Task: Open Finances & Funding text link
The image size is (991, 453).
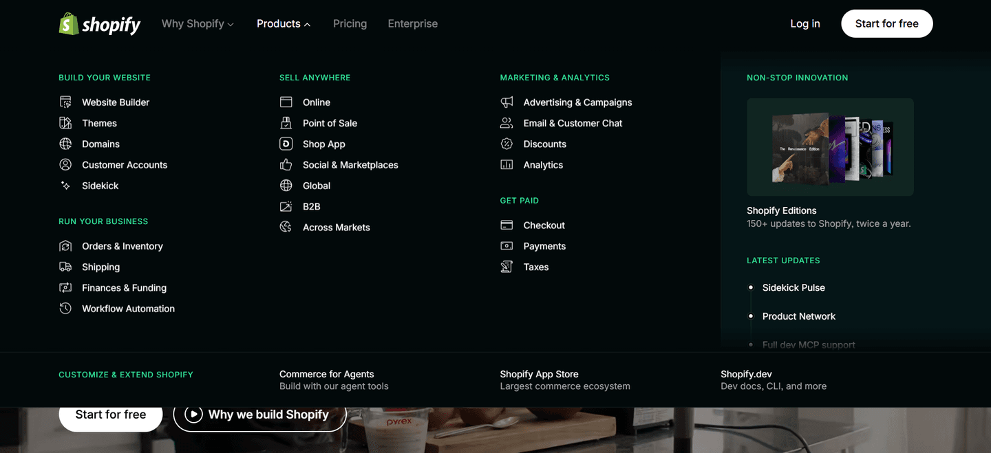Action: [x=125, y=288]
